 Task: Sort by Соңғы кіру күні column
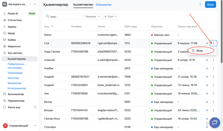[x=187, y=26]
